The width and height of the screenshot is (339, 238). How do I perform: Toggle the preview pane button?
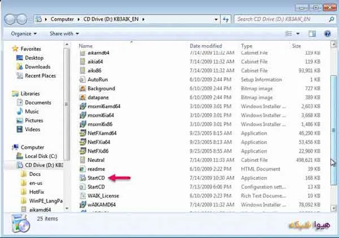point(312,34)
